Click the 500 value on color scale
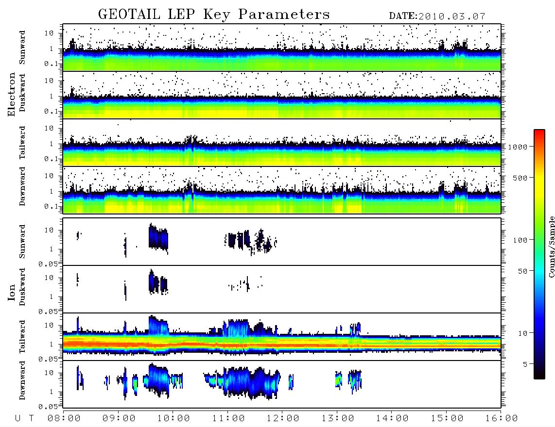 click(520, 178)
